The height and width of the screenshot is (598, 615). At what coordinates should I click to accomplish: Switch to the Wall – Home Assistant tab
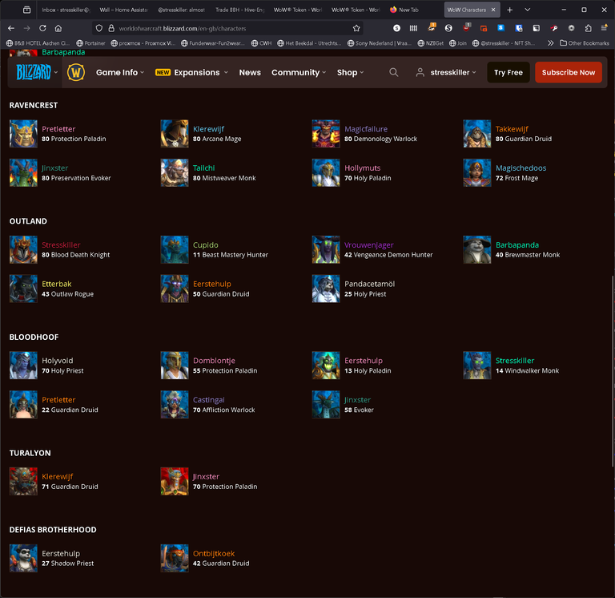click(x=123, y=10)
